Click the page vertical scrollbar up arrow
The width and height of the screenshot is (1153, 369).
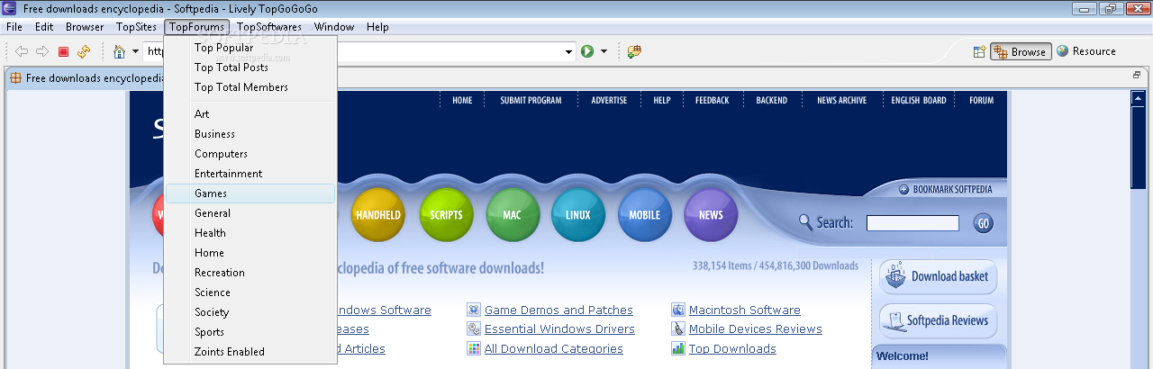[1137, 98]
